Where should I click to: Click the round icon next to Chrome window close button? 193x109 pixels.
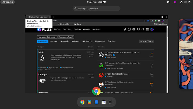[162, 17]
